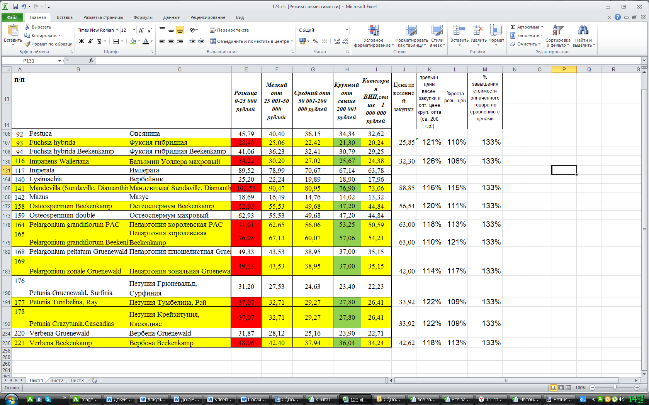Image resolution: width=649 pixels, height=405 pixels.
Task: Open the font name dropdown Times New Roman
Action: click(117, 30)
